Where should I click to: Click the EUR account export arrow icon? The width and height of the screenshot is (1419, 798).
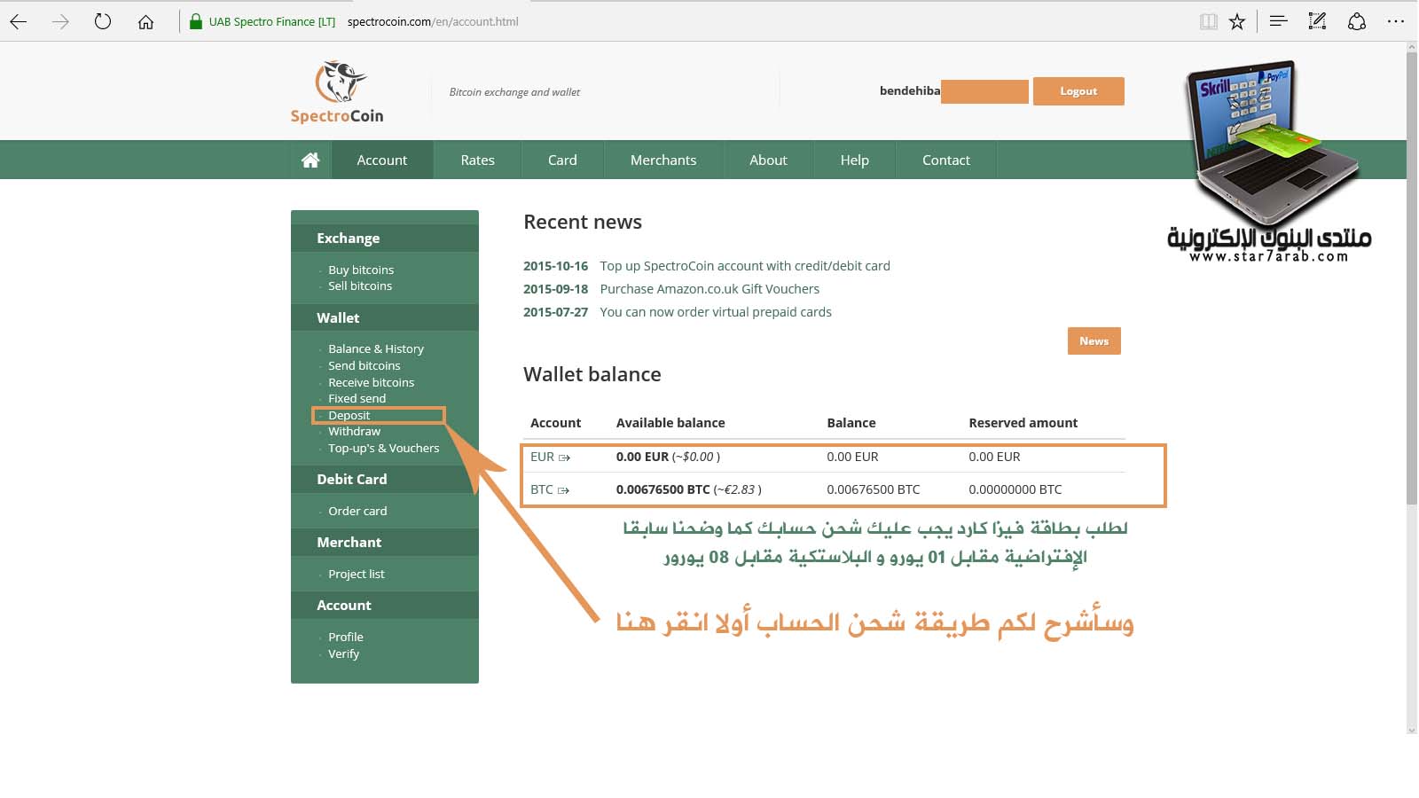pyautogui.click(x=564, y=458)
